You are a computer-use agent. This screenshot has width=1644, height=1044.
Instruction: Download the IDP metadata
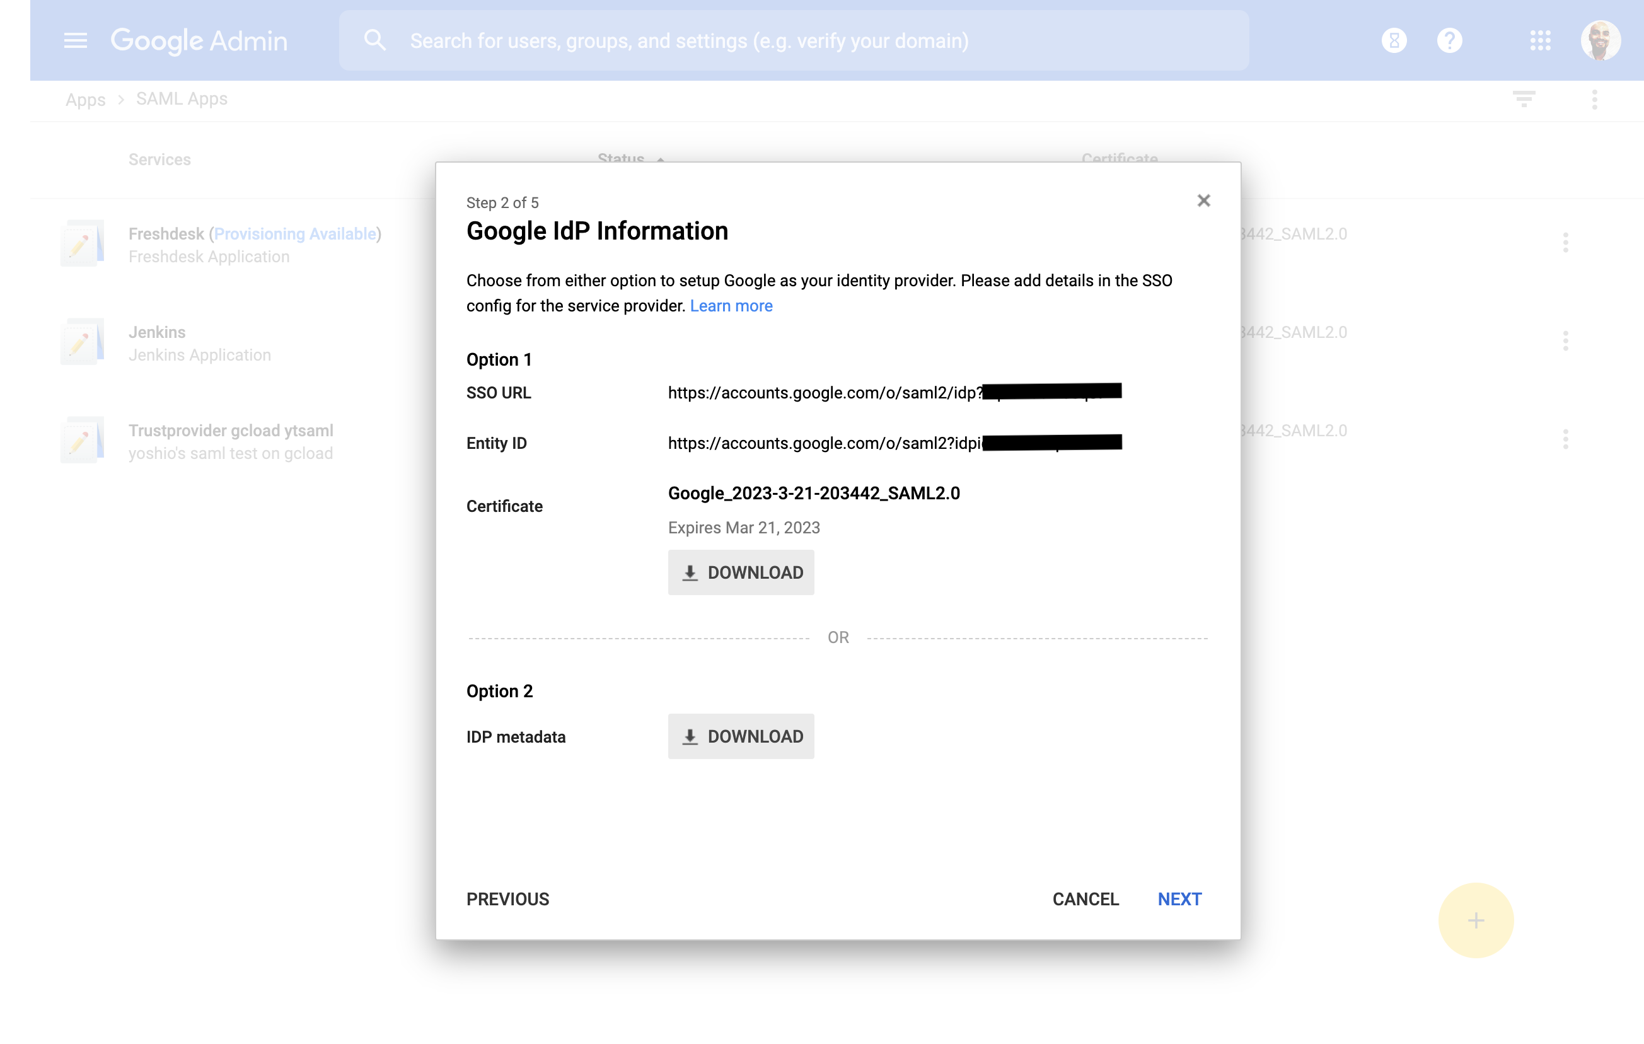coord(741,736)
